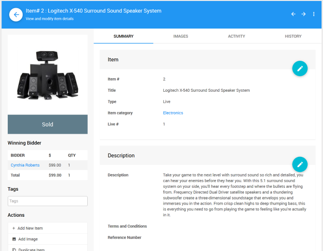Go to previous item using left arrow
323x251 pixels.
click(293, 14)
